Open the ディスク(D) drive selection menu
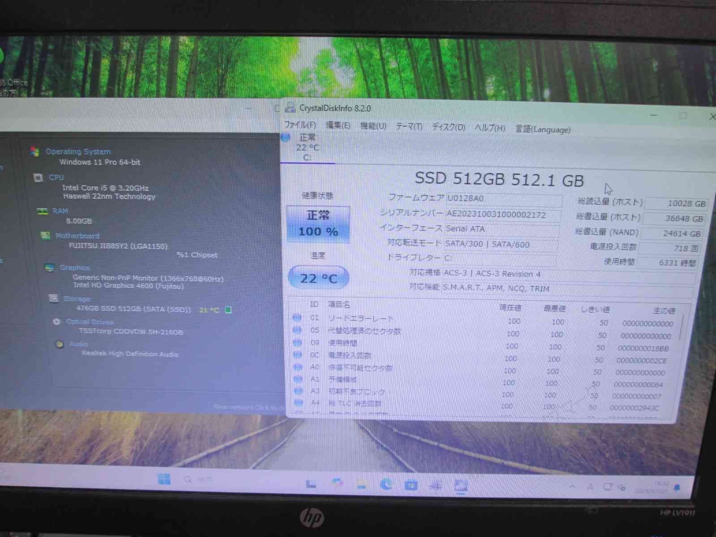 point(449,127)
